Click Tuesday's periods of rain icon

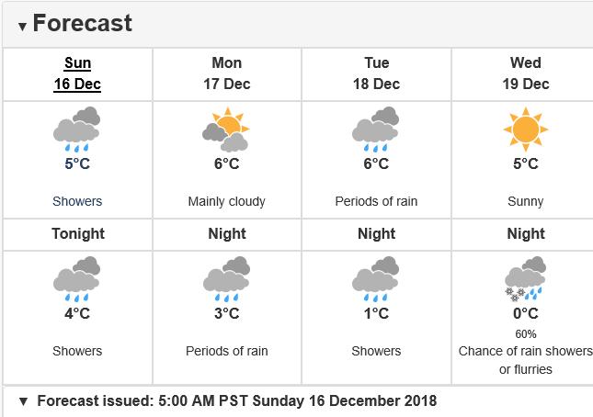pyautogui.click(x=375, y=130)
